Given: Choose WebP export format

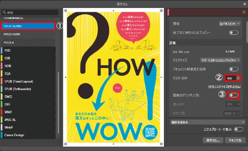Looking at the screenshot, I should (x=28, y=127).
